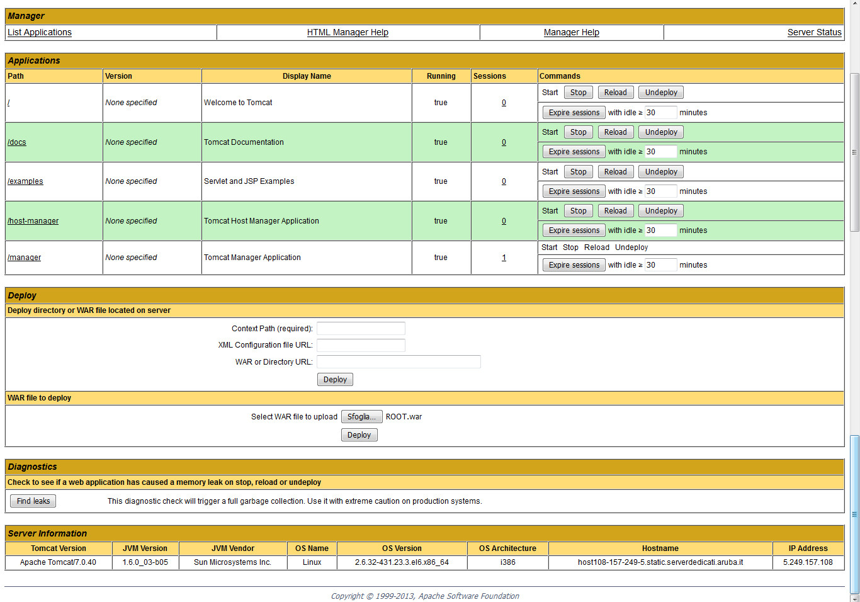860x602 pixels.
Task: Click idle minutes field for /manager row
Action: (x=660, y=265)
